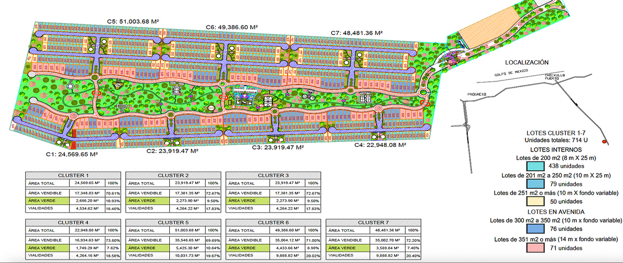The image size is (623, 263).
Task: Click Cluster 2 percentage 17.83% for vialidades
Action: click(x=212, y=208)
